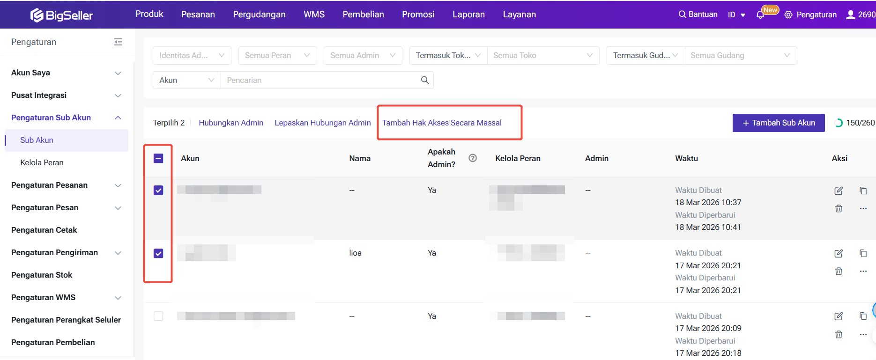Open the Semua Gudang dropdown

740,55
